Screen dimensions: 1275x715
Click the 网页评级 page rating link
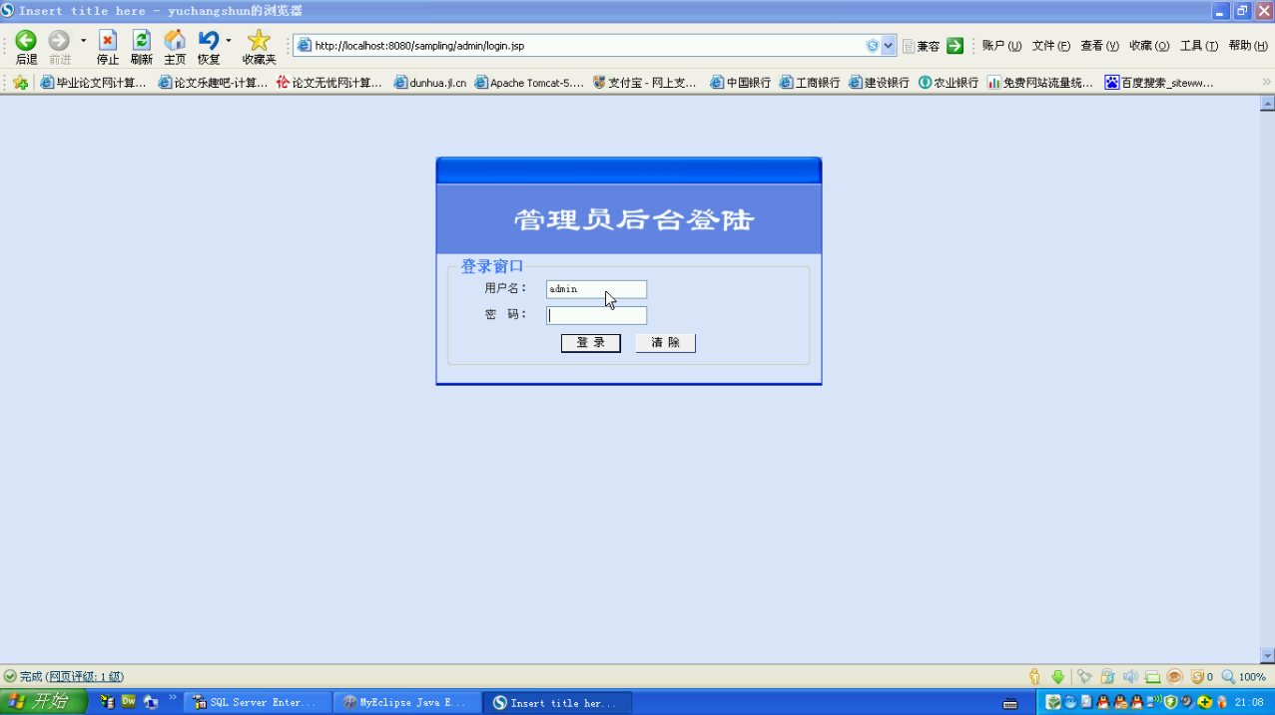coord(86,677)
